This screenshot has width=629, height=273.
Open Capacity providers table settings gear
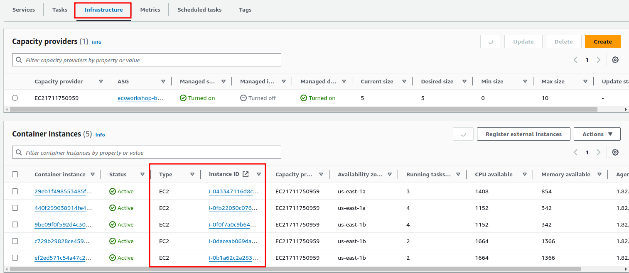[615, 60]
